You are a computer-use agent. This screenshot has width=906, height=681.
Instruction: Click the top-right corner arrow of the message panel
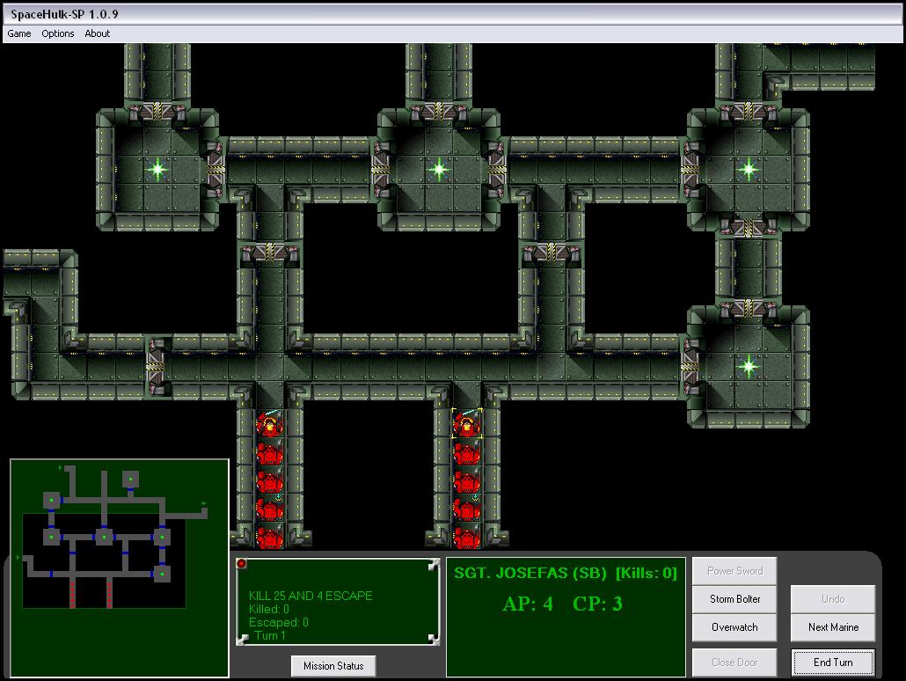pyautogui.click(x=434, y=565)
